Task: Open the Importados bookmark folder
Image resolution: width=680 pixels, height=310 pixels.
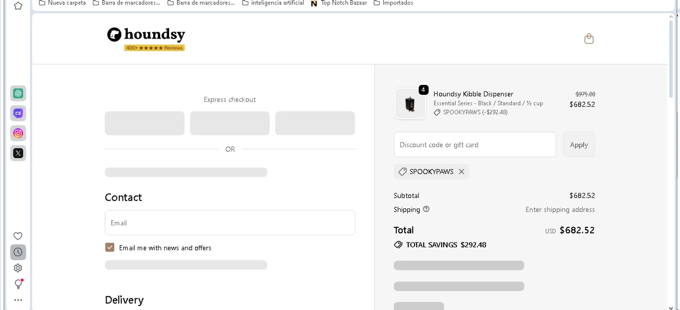Action: click(393, 3)
